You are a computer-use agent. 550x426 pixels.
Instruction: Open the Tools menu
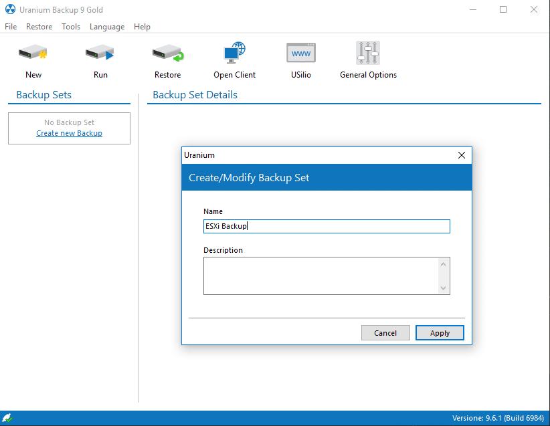pos(71,27)
